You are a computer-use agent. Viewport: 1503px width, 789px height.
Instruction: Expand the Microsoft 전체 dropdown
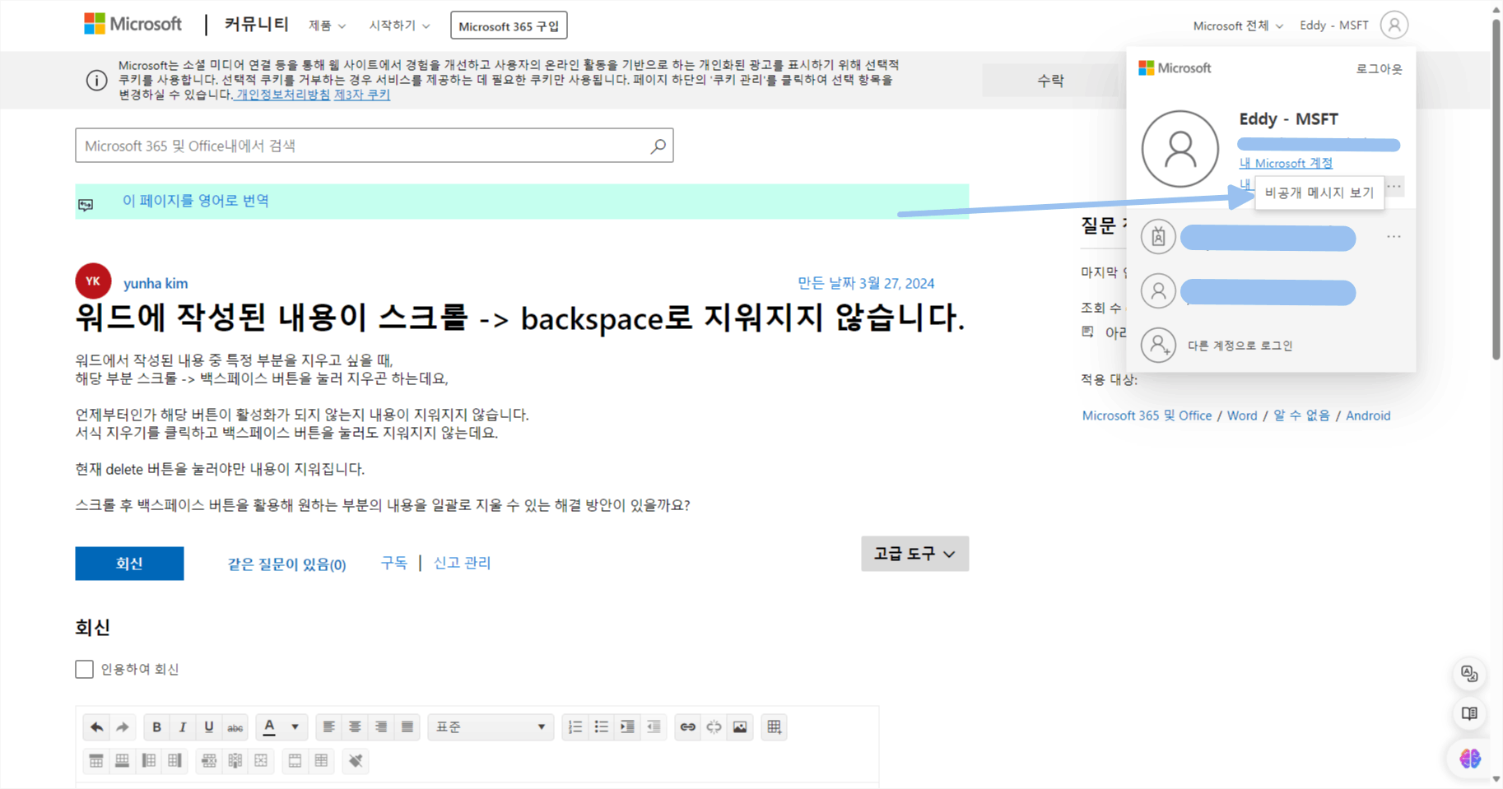(x=1238, y=26)
